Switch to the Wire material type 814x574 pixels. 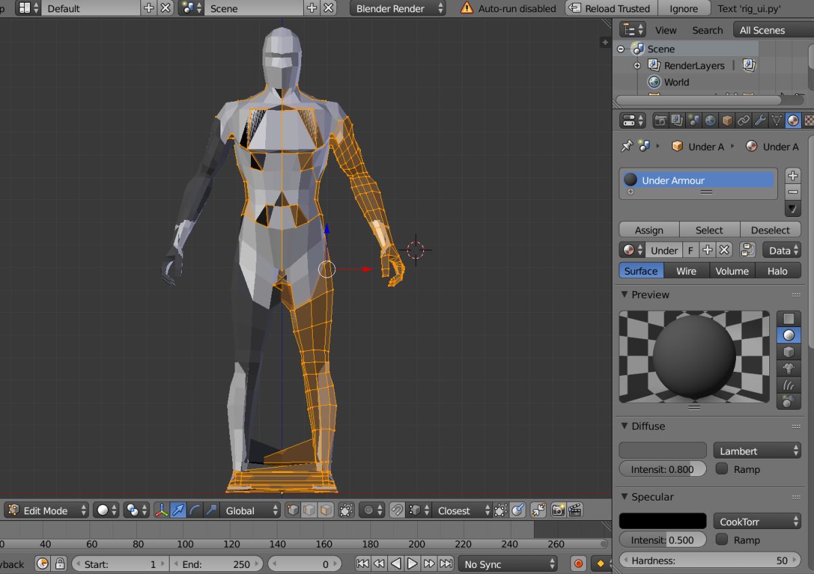click(686, 271)
